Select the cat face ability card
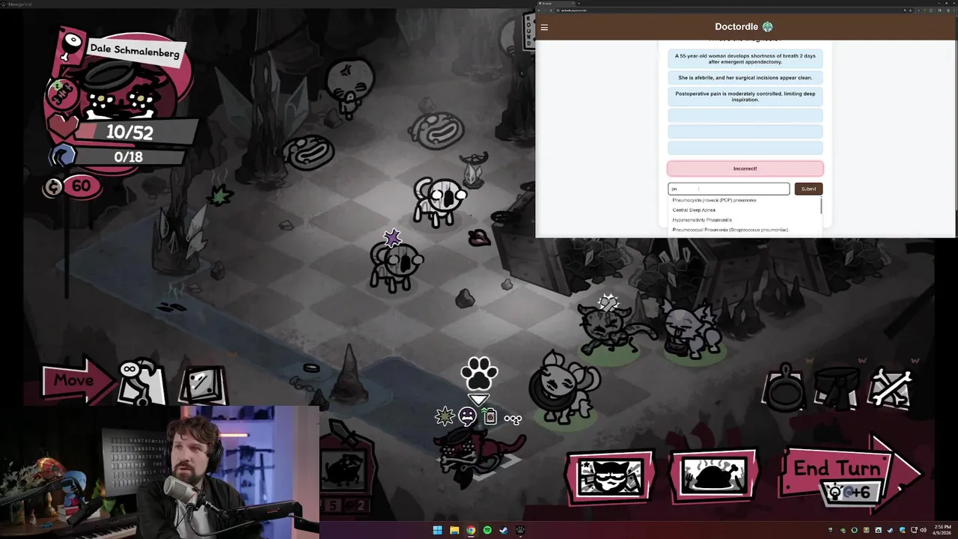Image resolution: width=958 pixels, height=539 pixels. (x=610, y=476)
